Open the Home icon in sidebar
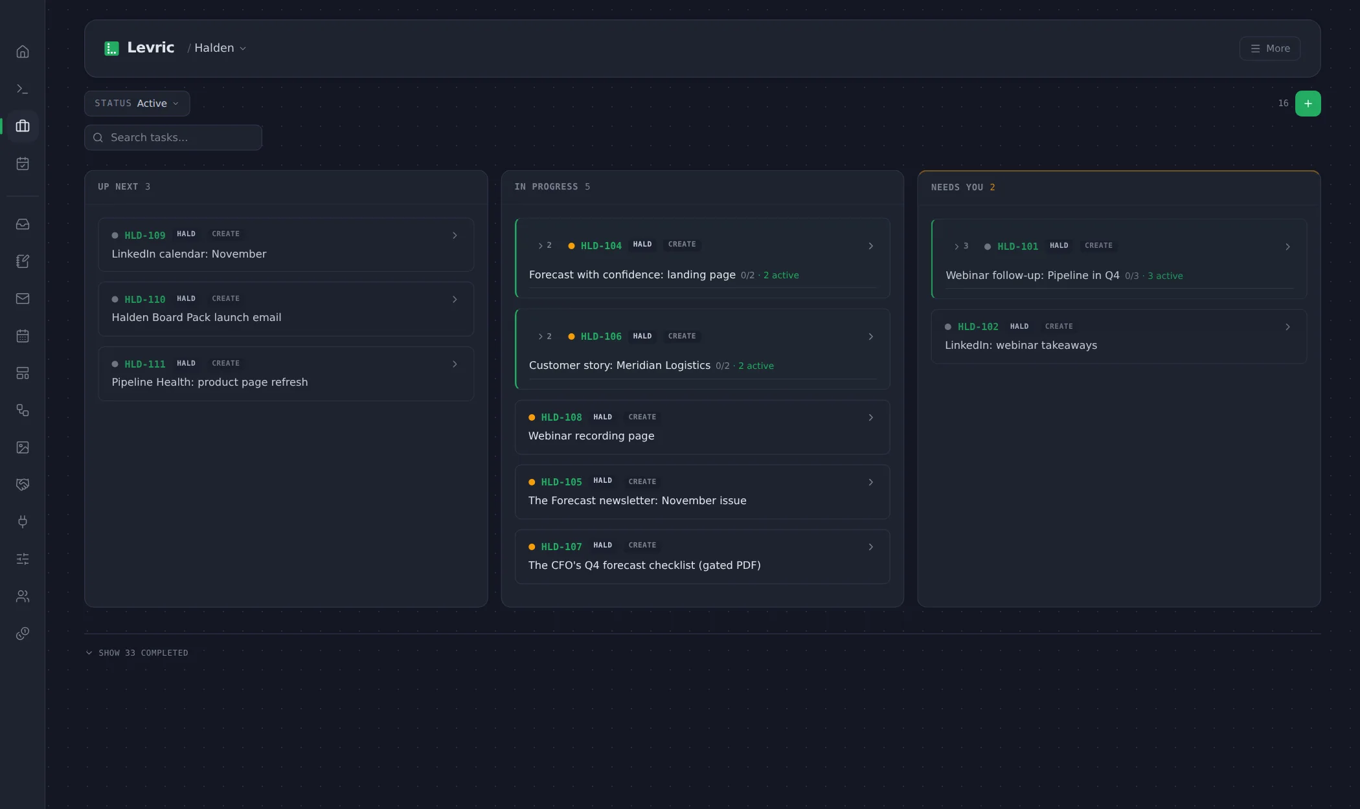The width and height of the screenshot is (1360, 809). click(x=23, y=52)
